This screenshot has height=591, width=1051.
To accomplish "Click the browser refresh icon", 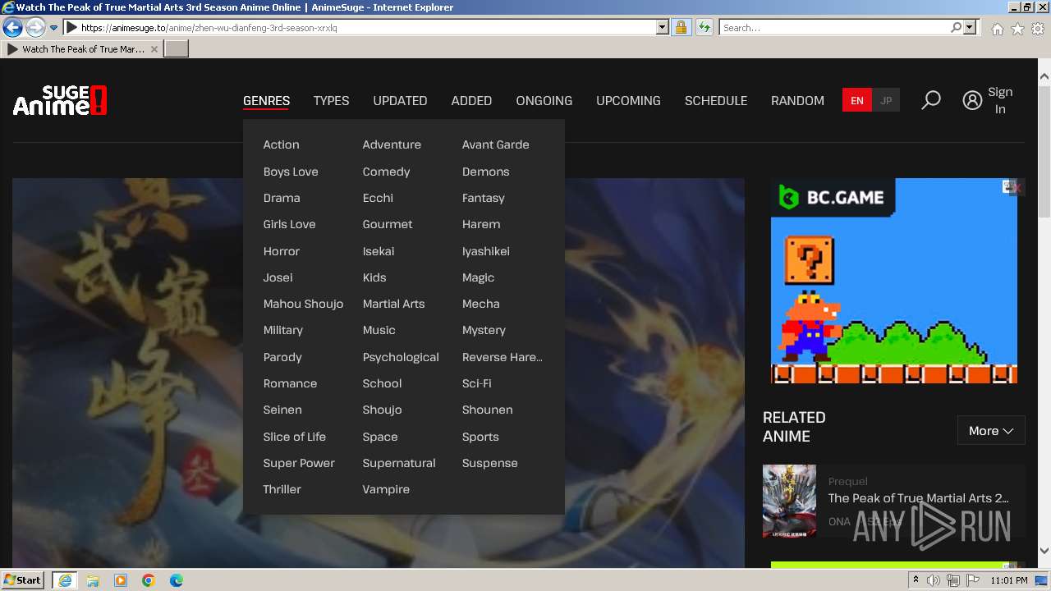I will (704, 27).
